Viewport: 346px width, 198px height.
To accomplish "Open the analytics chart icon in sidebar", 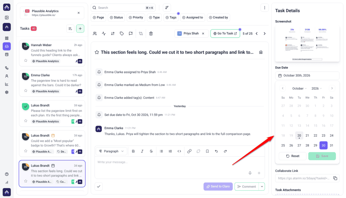I will coord(7,84).
